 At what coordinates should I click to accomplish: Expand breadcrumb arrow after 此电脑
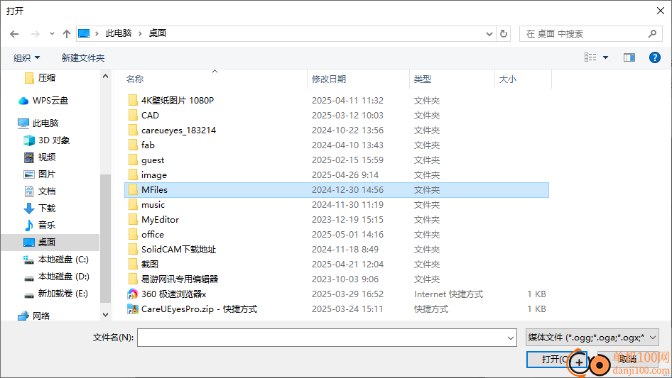pyautogui.click(x=140, y=33)
